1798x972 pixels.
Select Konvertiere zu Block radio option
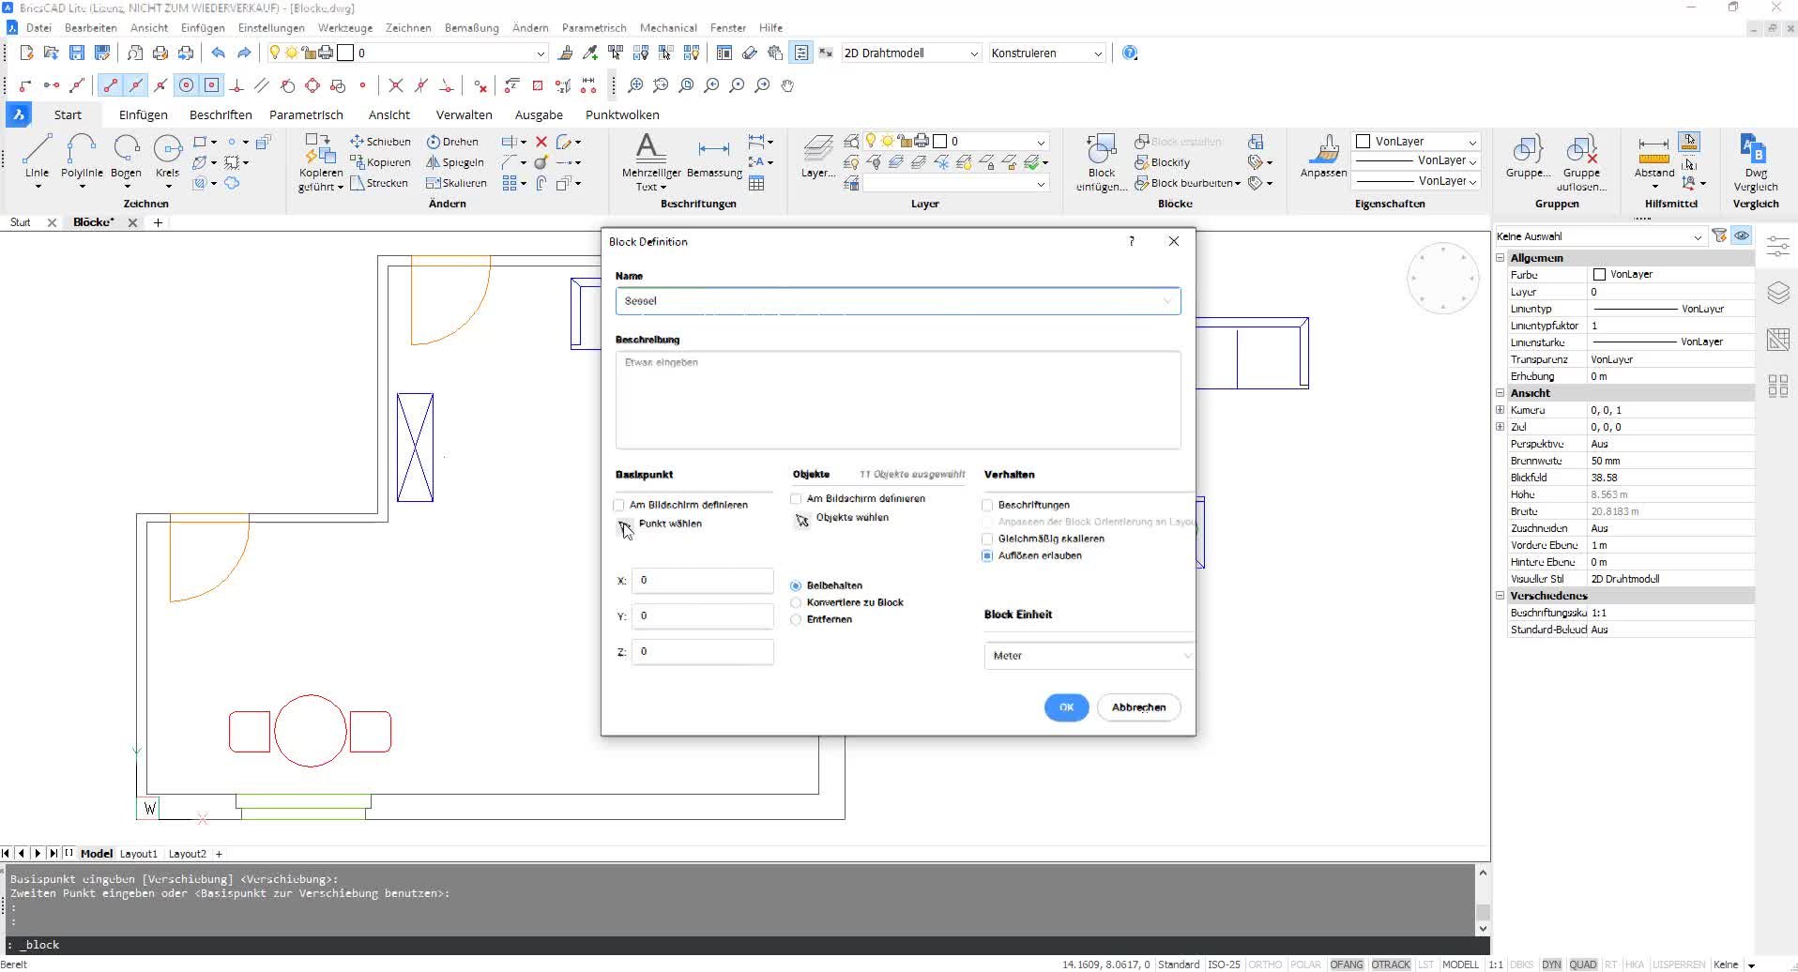coord(796,603)
